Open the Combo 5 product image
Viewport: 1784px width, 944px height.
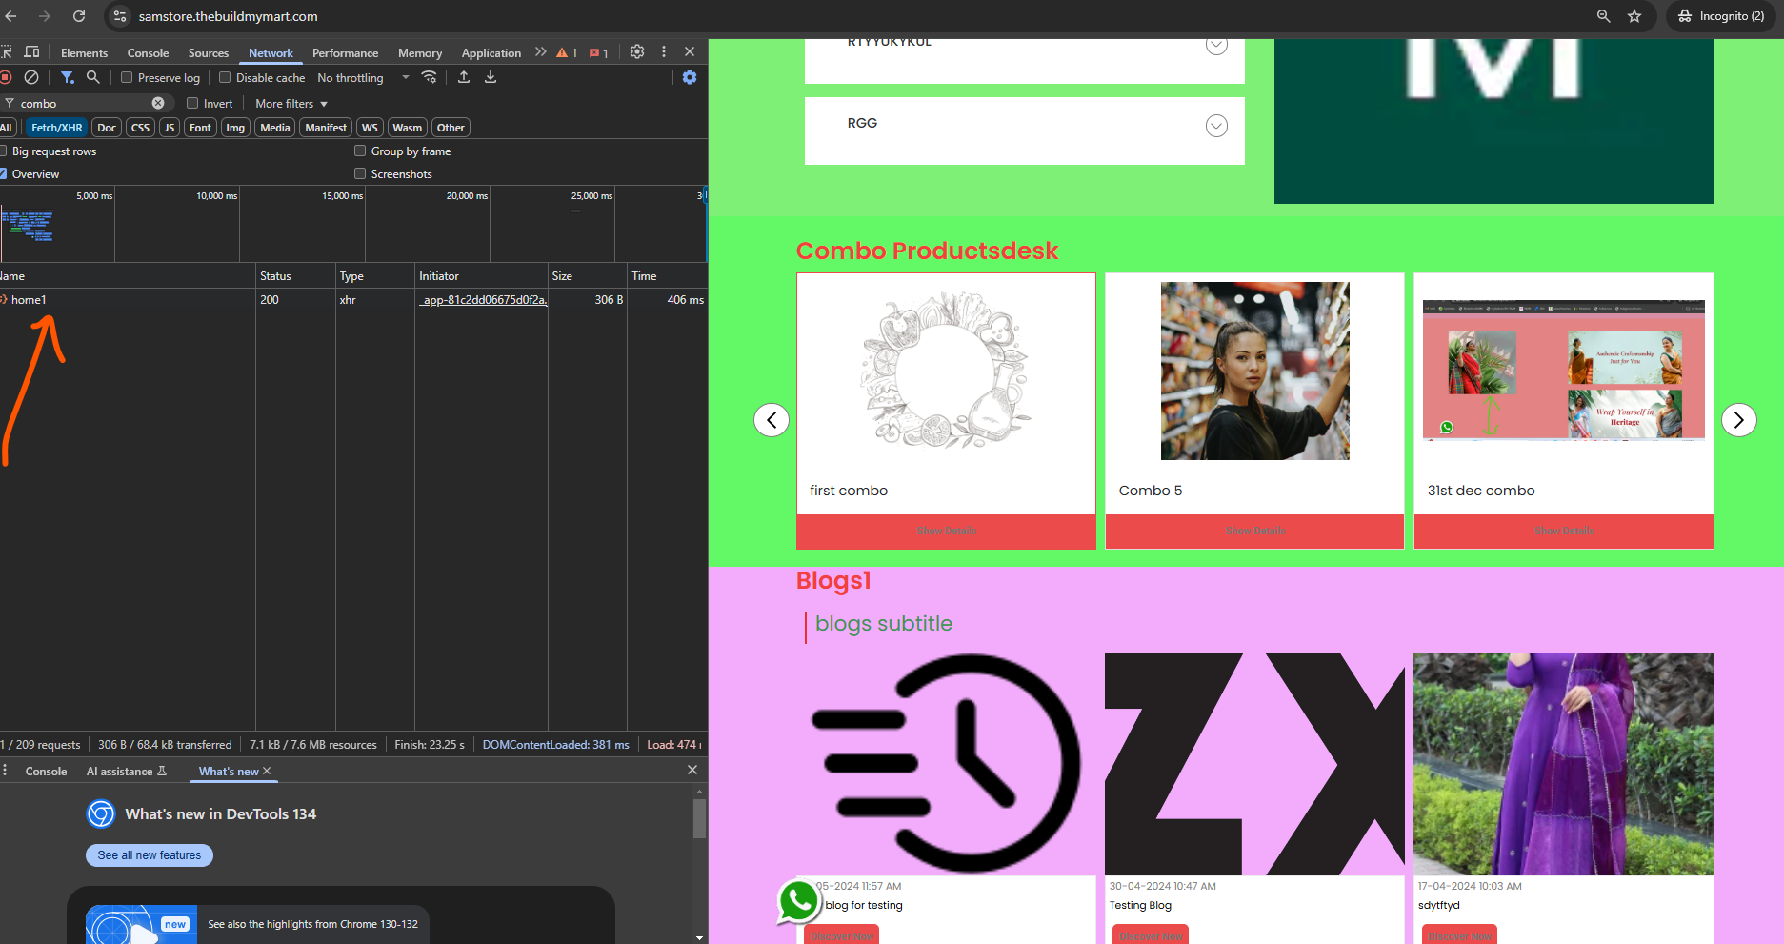[x=1254, y=371]
